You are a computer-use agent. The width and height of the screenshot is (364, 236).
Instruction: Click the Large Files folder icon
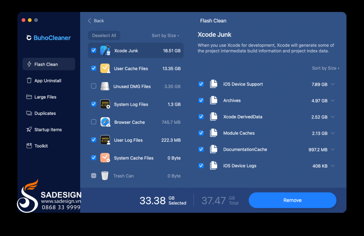click(29, 97)
